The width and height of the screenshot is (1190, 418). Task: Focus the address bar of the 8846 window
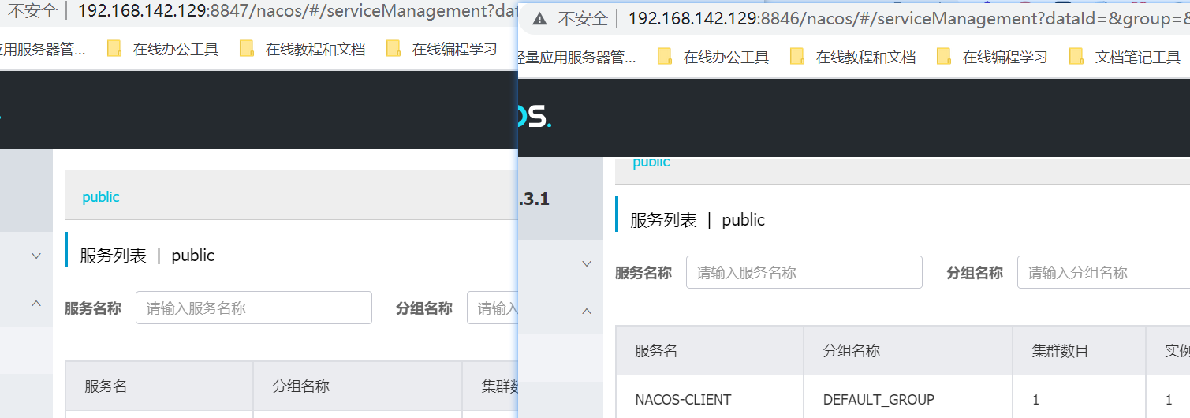(x=908, y=18)
